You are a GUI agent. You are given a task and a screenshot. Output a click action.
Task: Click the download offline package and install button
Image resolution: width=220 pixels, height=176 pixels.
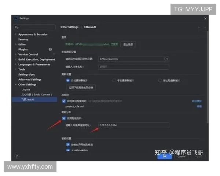pos(81,88)
